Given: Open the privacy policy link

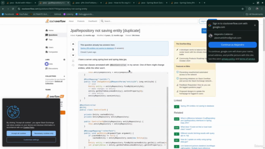Looking at the screenshot, I should point(228,59).
